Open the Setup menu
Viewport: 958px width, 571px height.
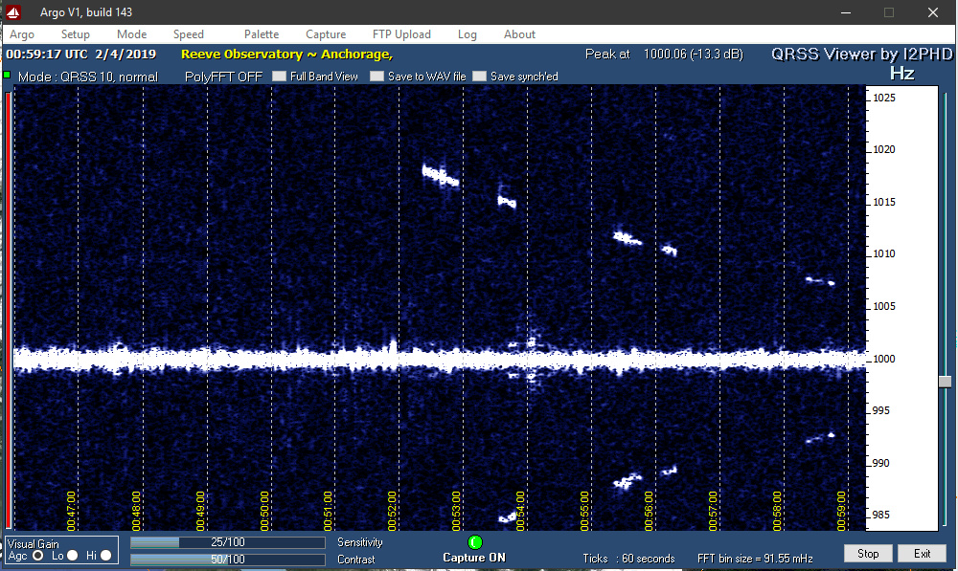pyautogui.click(x=75, y=34)
